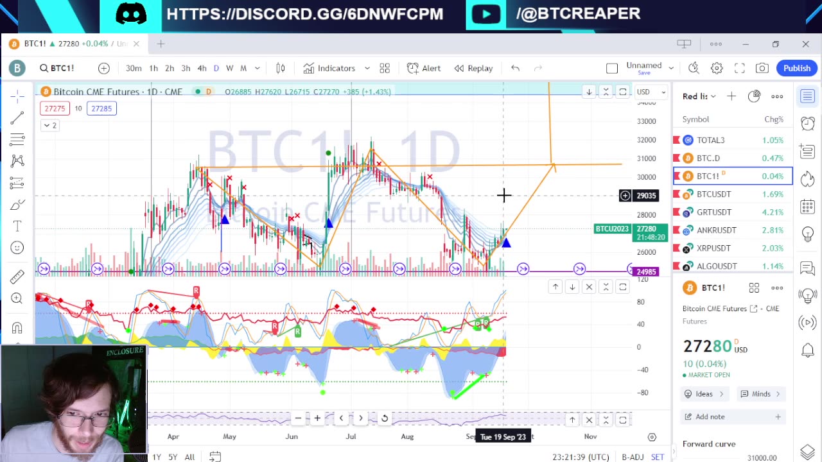Maximize the oscillator indicator pane

click(622, 287)
